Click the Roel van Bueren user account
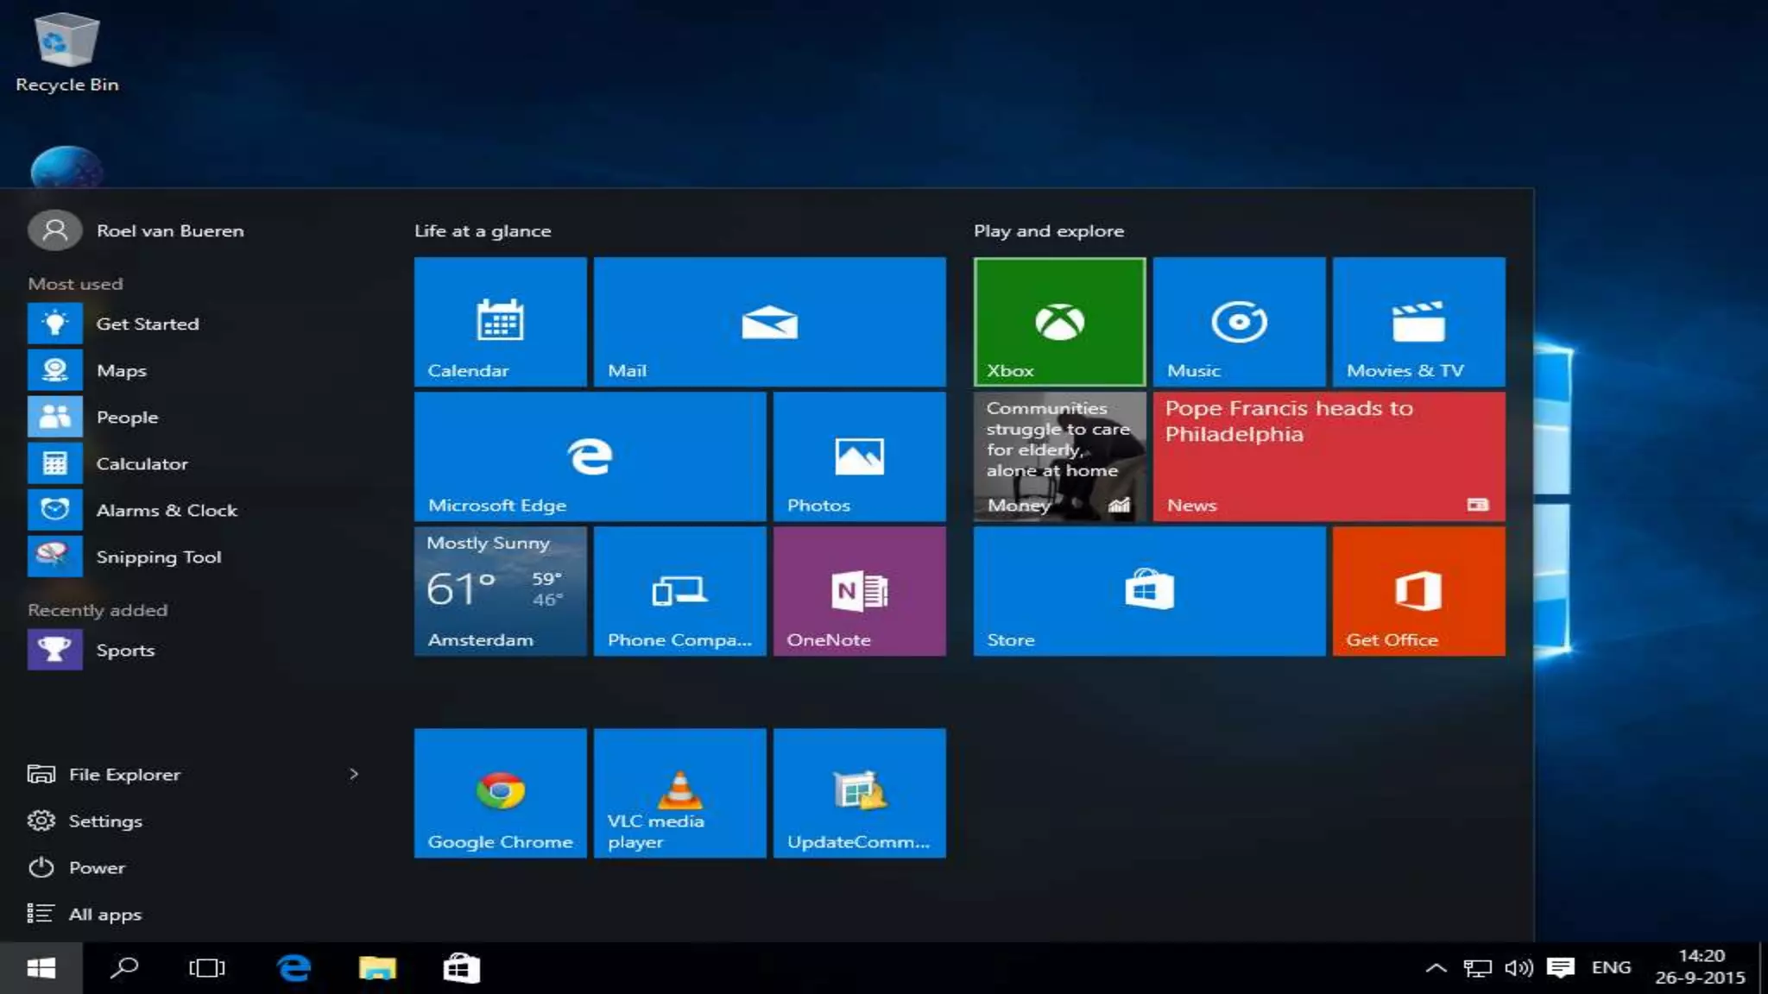Image resolution: width=1768 pixels, height=994 pixels. [x=136, y=230]
